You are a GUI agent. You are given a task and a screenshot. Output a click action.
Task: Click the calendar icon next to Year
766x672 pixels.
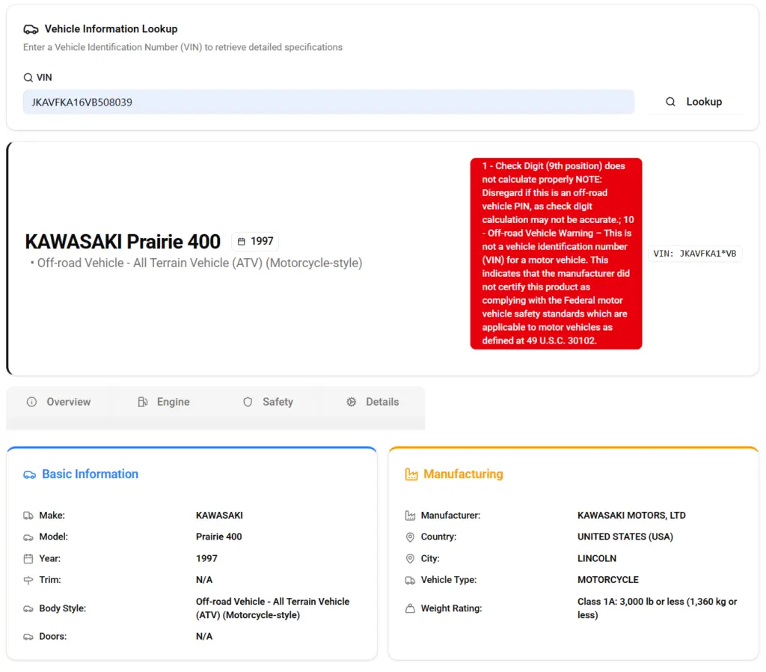[x=28, y=559]
